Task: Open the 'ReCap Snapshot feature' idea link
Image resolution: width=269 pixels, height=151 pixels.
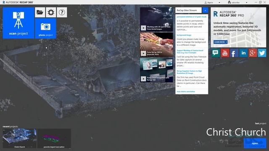Action: click(189, 72)
